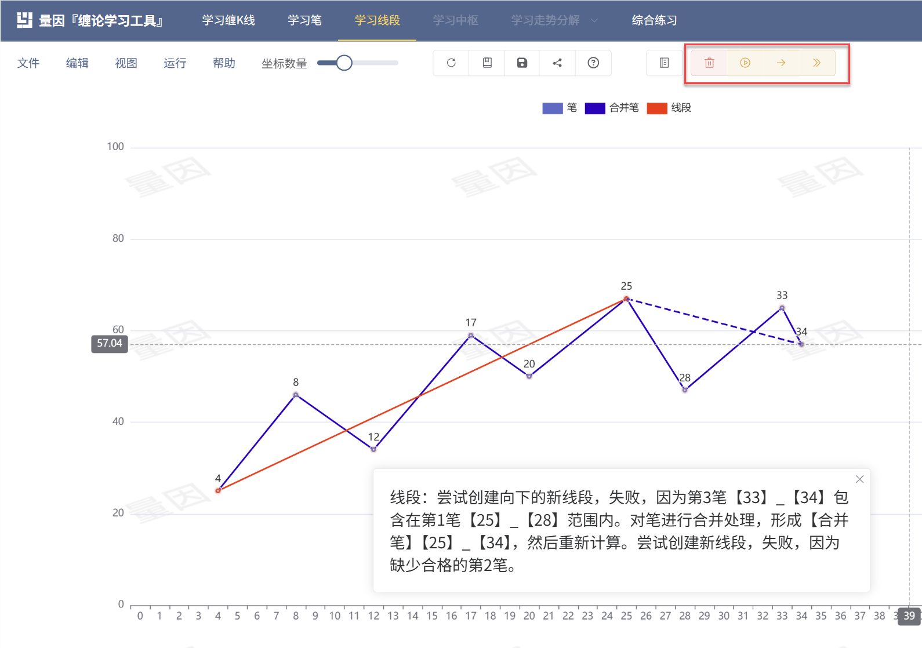This screenshot has width=922, height=648.
Task: Click the single right arrow step icon
Action: [x=781, y=63]
